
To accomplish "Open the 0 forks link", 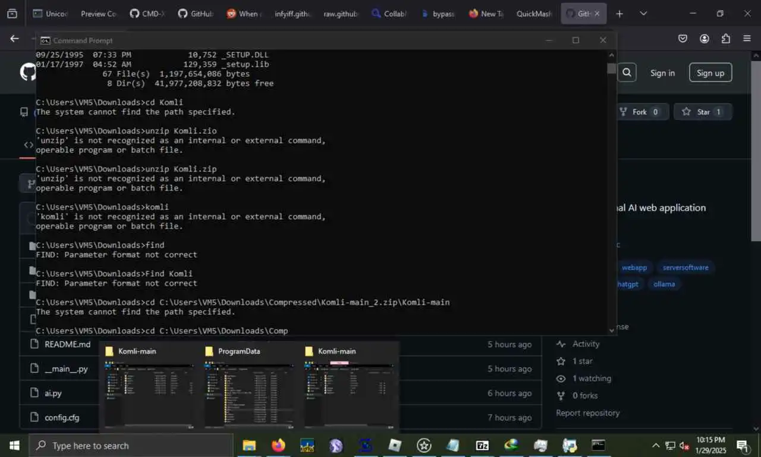I will 585,396.
